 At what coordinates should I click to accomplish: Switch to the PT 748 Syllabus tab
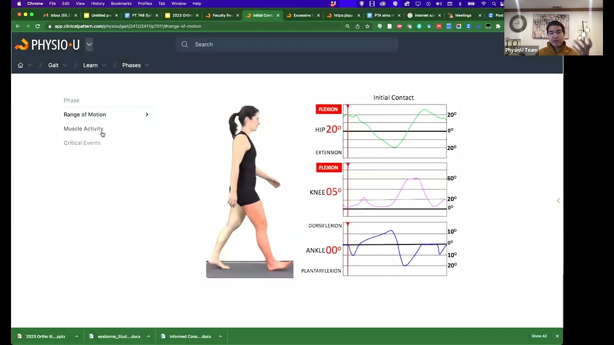[141, 15]
